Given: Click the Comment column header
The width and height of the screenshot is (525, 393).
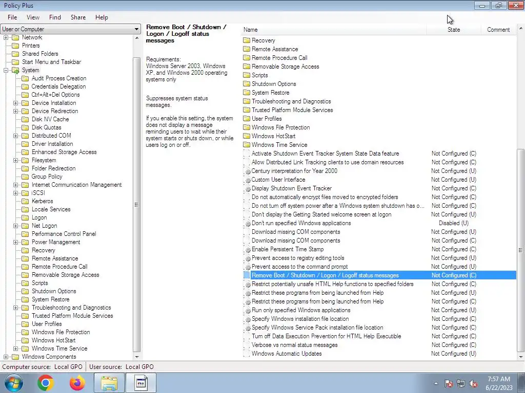Looking at the screenshot, I should (498, 30).
